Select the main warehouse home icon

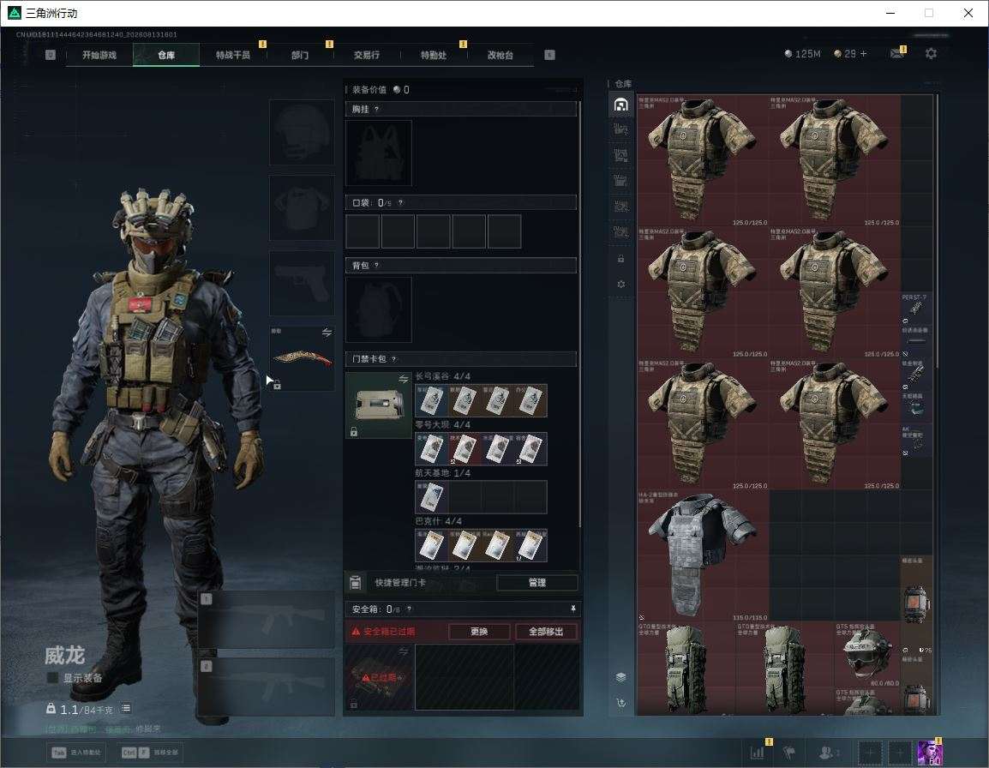(x=620, y=104)
